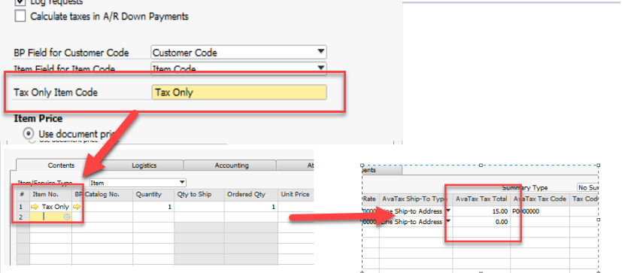Viewport: 622px width, 273px height.
Task: Toggle the Log requests checkbox
Action: (20, 2)
